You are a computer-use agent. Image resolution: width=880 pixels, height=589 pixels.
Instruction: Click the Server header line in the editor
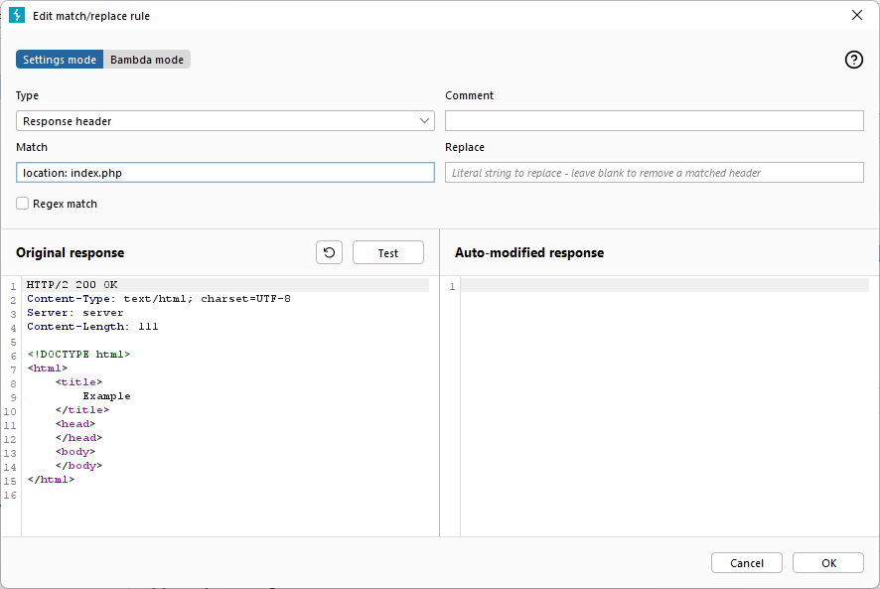[x=75, y=313]
